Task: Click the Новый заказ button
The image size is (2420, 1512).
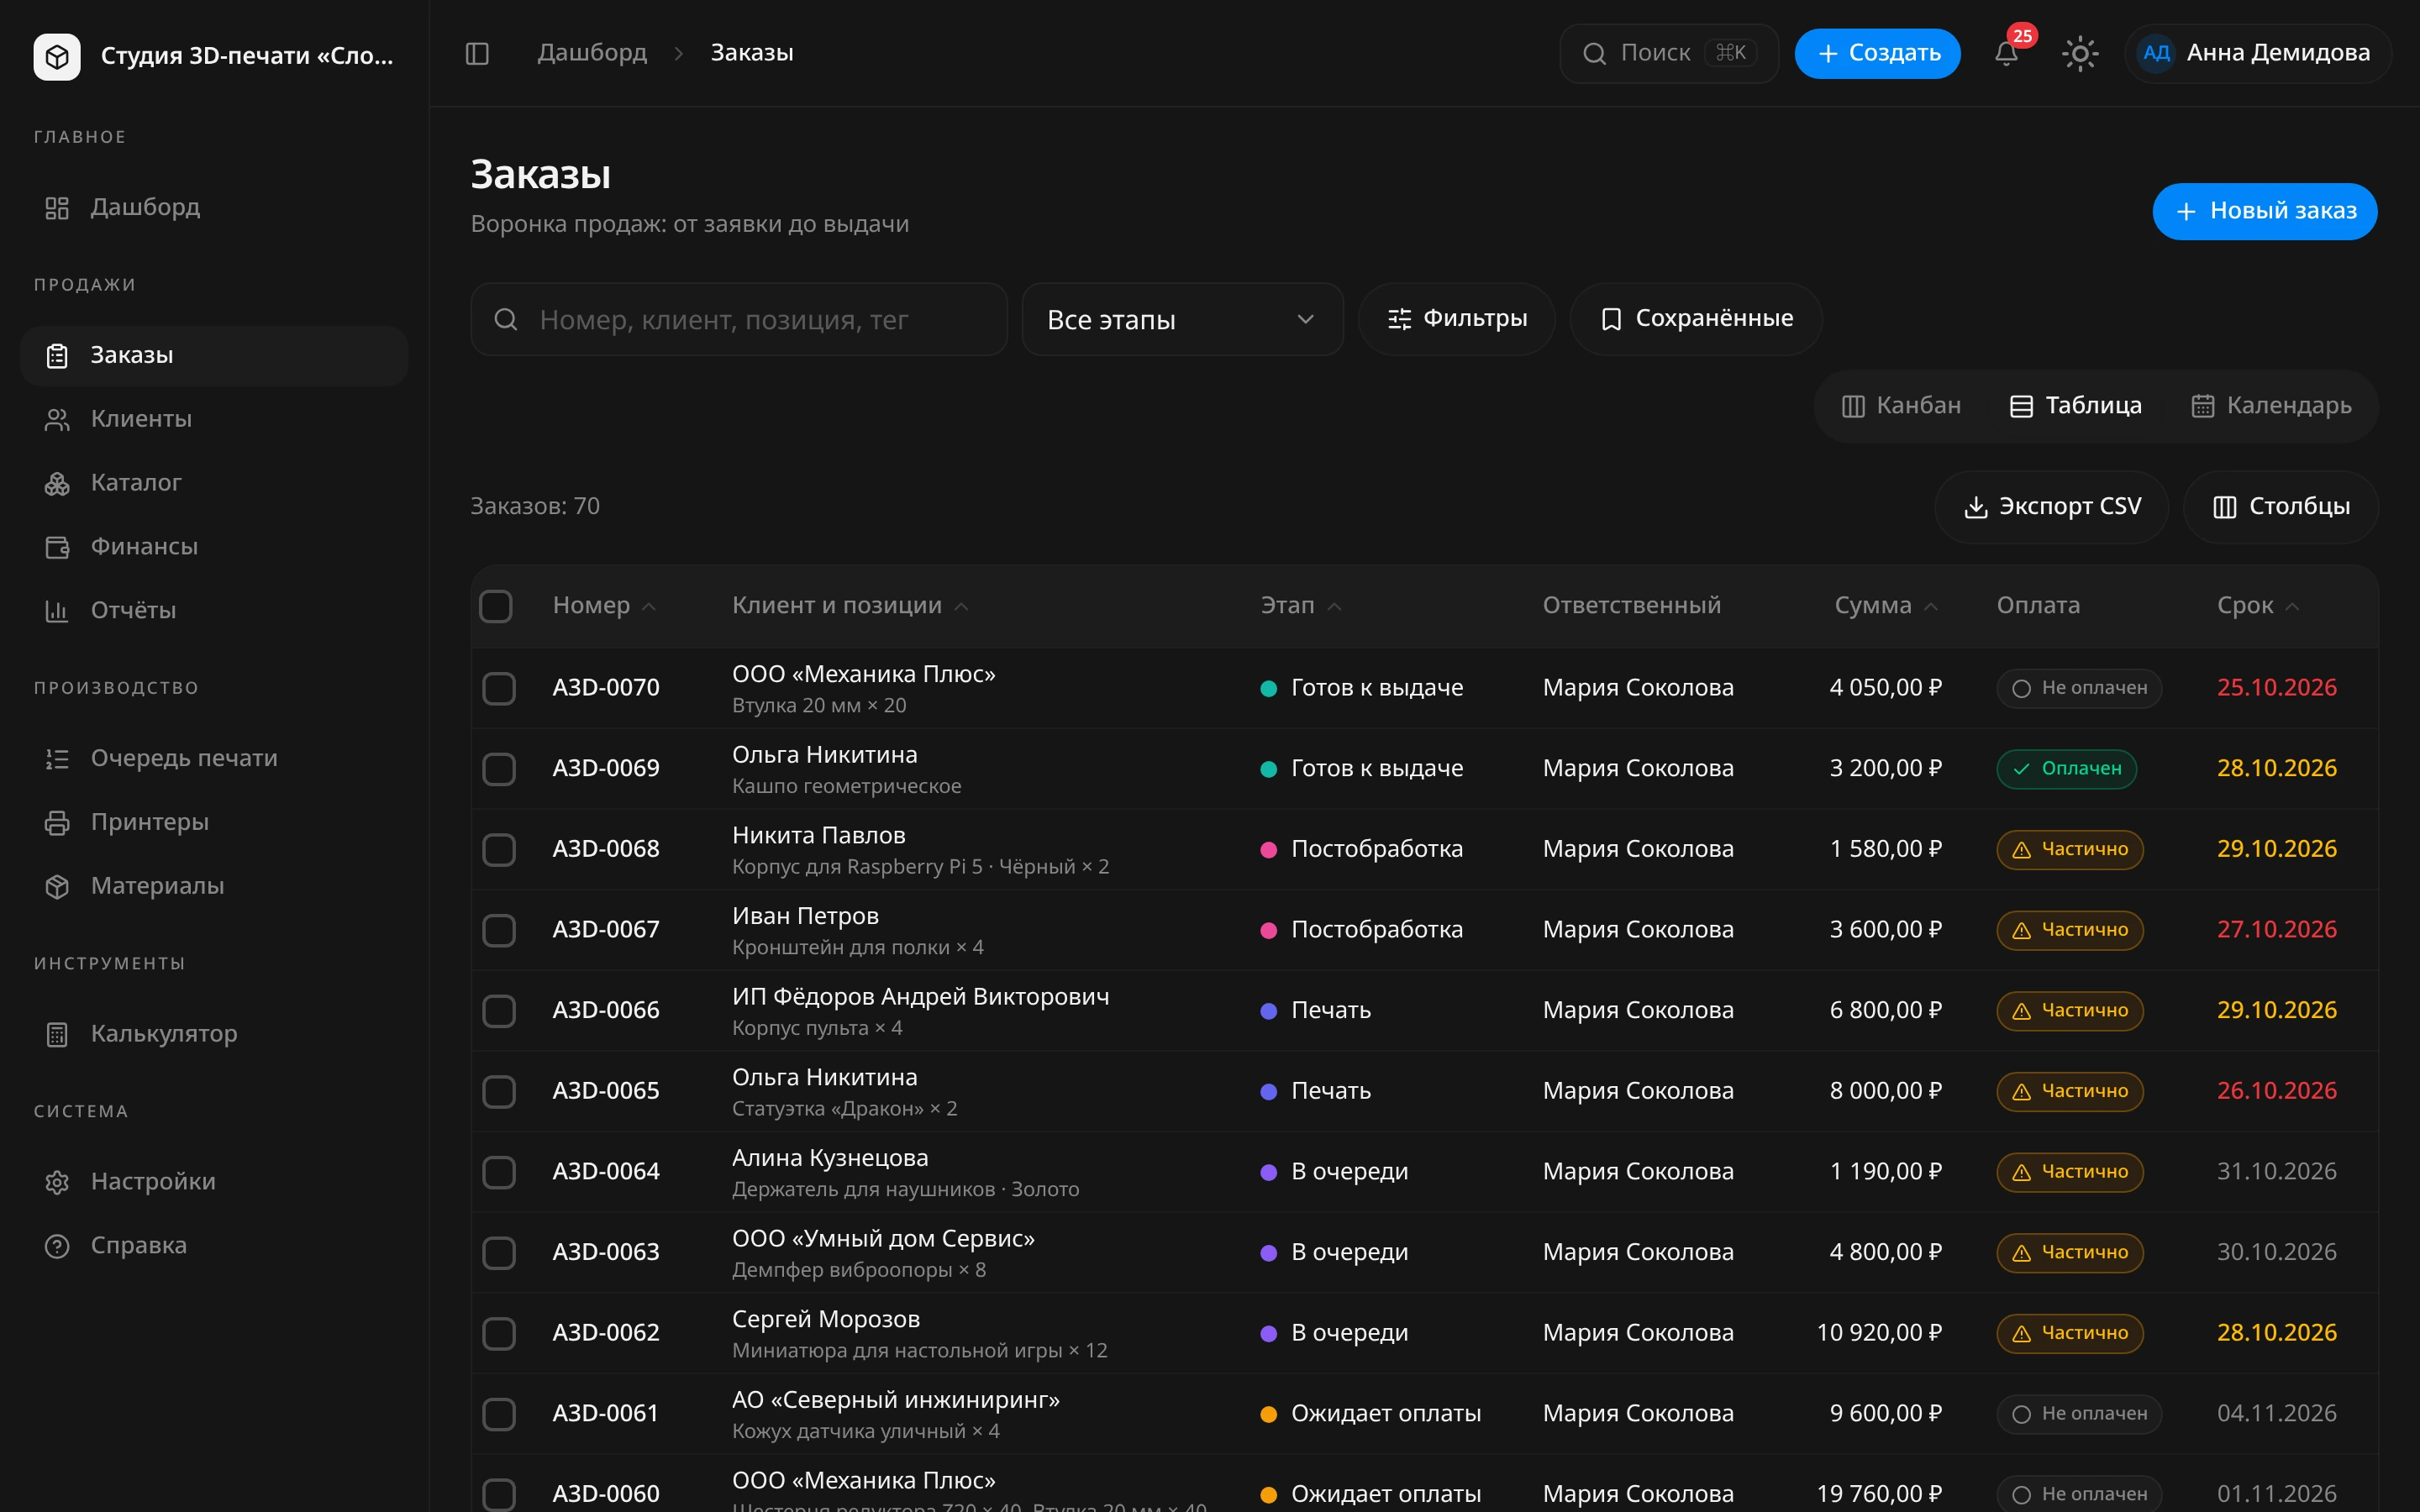Action: [x=2264, y=211]
